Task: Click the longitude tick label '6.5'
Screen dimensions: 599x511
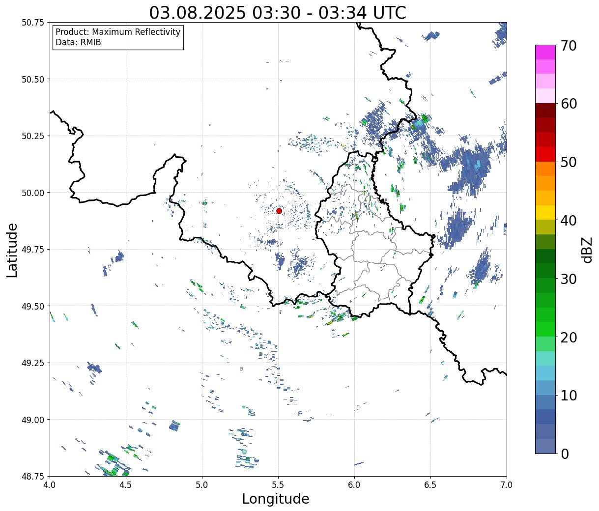Action: (x=430, y=485)
